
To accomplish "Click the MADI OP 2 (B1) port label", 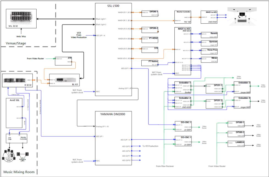I will (x=125, y=21).
